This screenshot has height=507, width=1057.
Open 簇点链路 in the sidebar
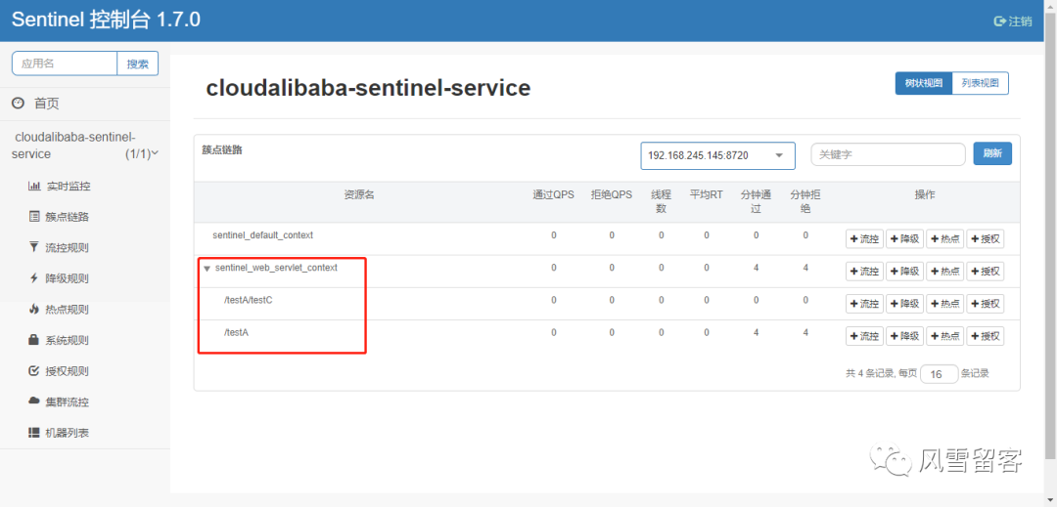coord(60,217)
